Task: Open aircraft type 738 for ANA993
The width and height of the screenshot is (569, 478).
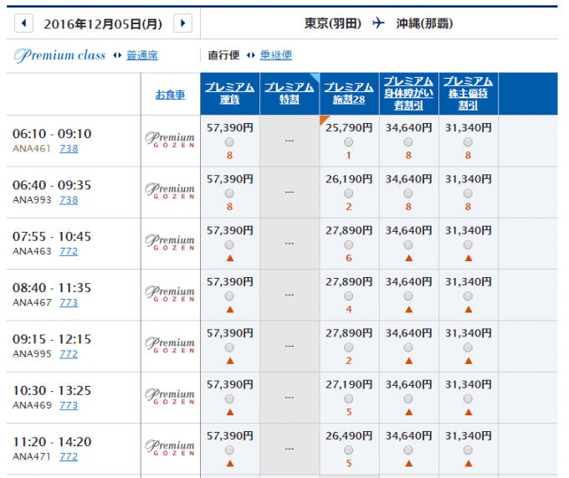Action: click(69, 200)
